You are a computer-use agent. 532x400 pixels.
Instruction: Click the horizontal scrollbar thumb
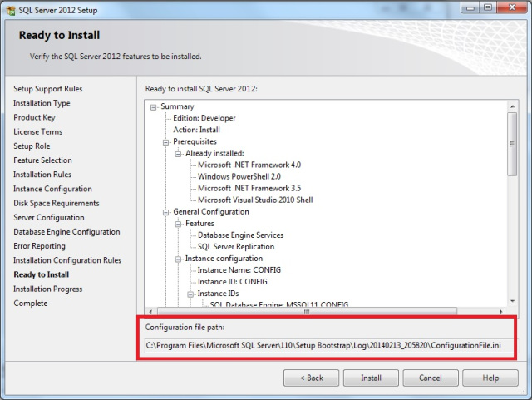pyautogui.click(x=307, y=311)
